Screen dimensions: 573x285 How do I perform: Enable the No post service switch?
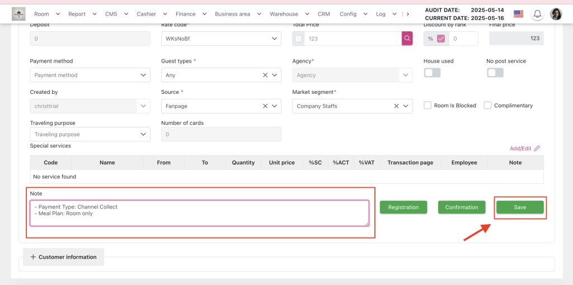pyautogui.click(x=495, y=73)
